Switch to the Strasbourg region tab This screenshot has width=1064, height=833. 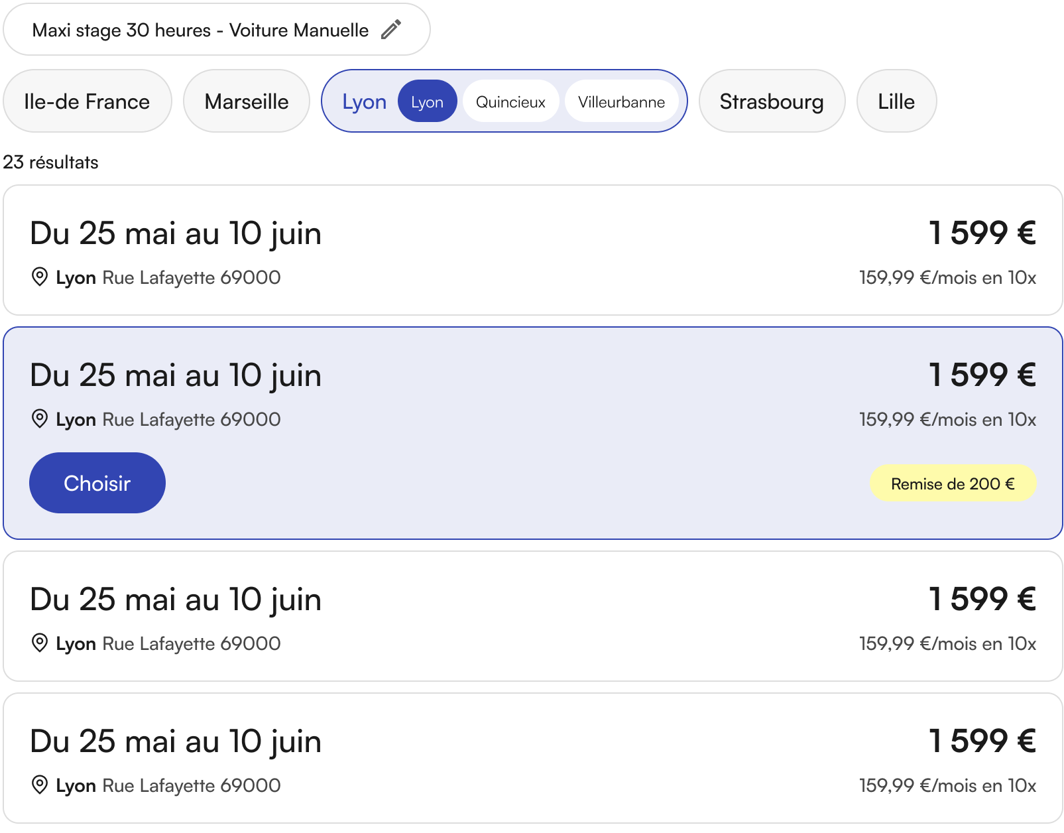click(x=772, y=101)
